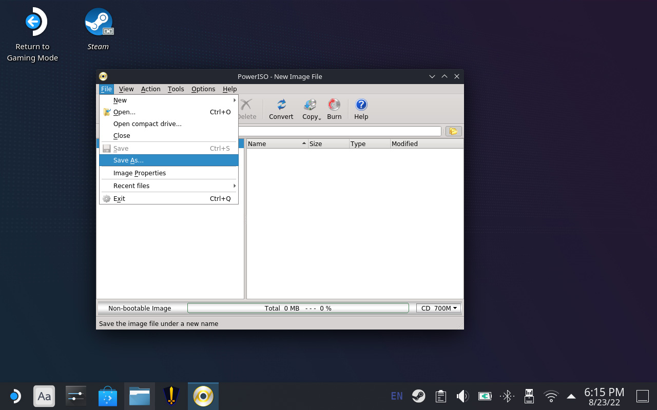Open the application launcher in taskbar
Viewport: 657px width, 410px height.
coord(15,396)
